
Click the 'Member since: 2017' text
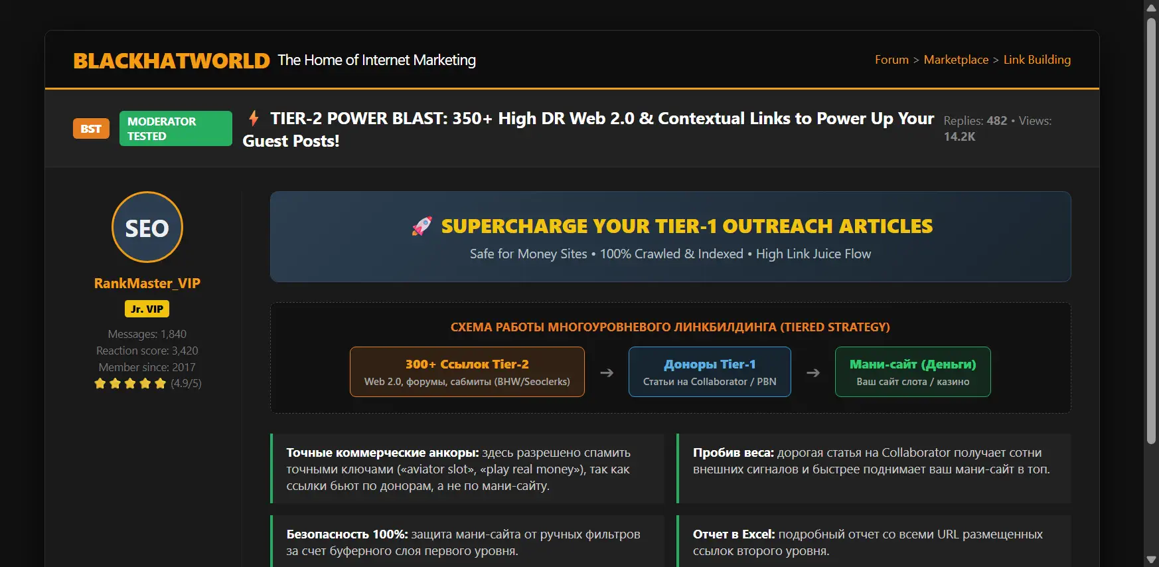coord(147,367)
